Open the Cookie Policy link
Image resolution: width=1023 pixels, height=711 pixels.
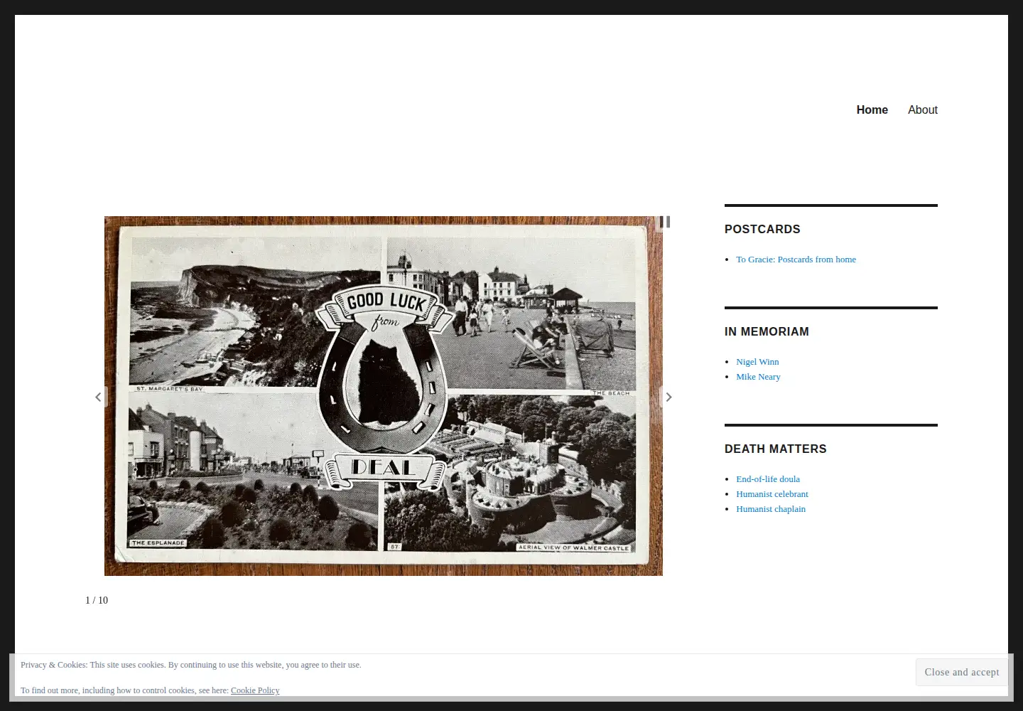(x=255, y=690)
